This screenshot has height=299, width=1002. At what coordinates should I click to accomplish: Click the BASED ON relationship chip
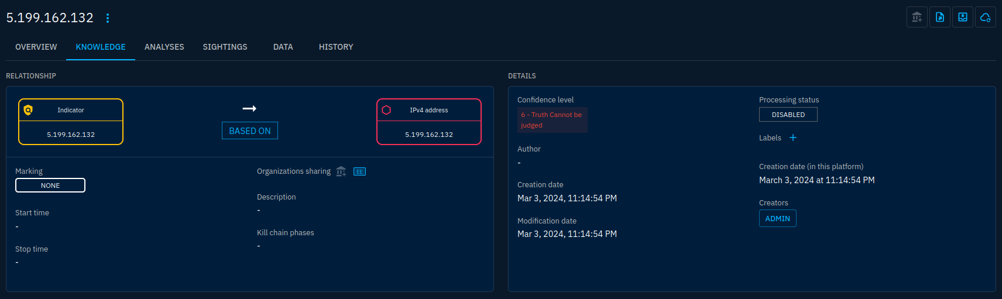(250, 131)
